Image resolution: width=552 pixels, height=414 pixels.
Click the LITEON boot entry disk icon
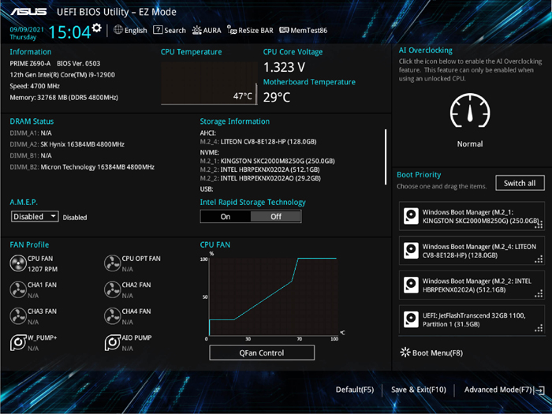411,251
